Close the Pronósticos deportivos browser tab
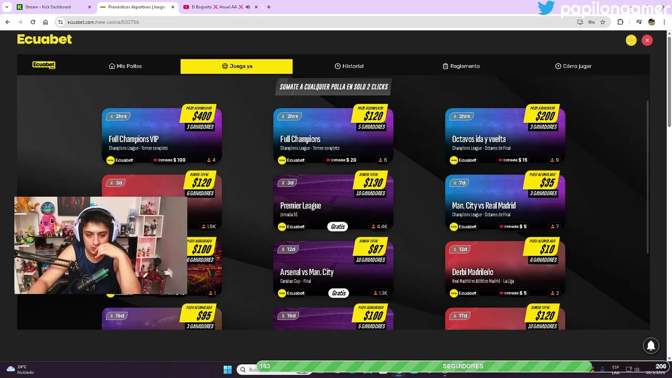The height and width of the screenshot is (378, 672). pos(173,7)
